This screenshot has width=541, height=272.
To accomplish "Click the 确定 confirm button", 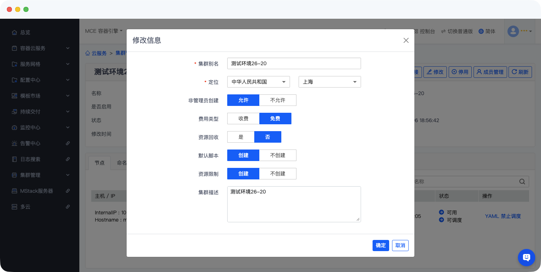I will point(381,245).
